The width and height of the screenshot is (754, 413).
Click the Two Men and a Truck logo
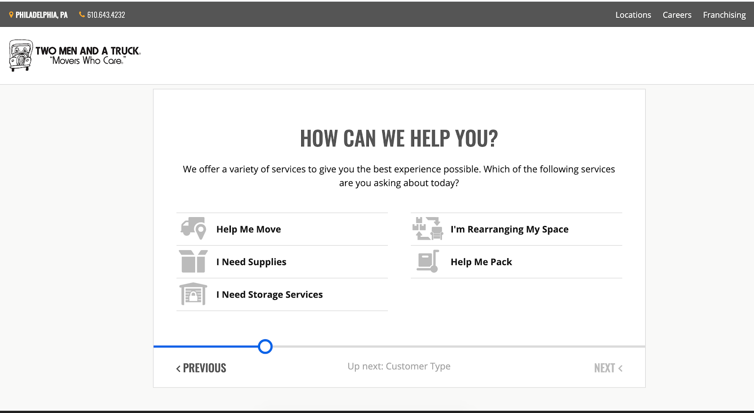75,56
